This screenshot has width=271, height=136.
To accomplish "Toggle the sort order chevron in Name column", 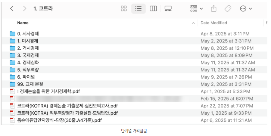I will pyautogui.click(x=193, y=23).
